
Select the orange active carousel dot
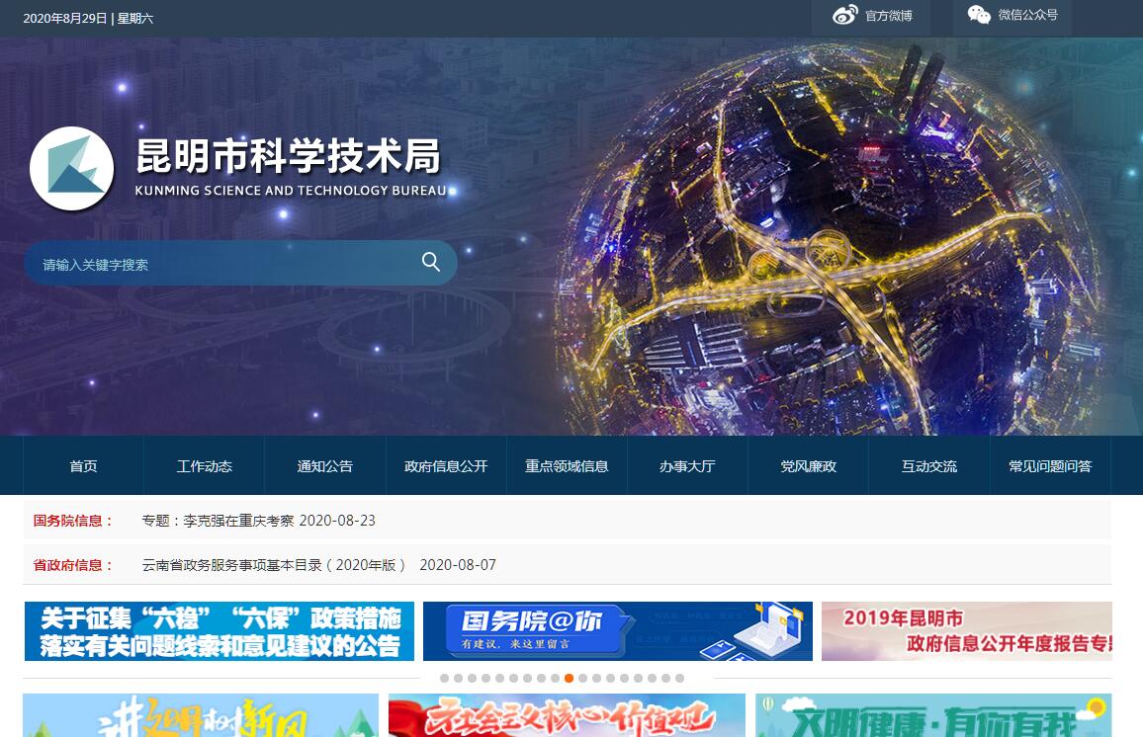coord(570,679)
